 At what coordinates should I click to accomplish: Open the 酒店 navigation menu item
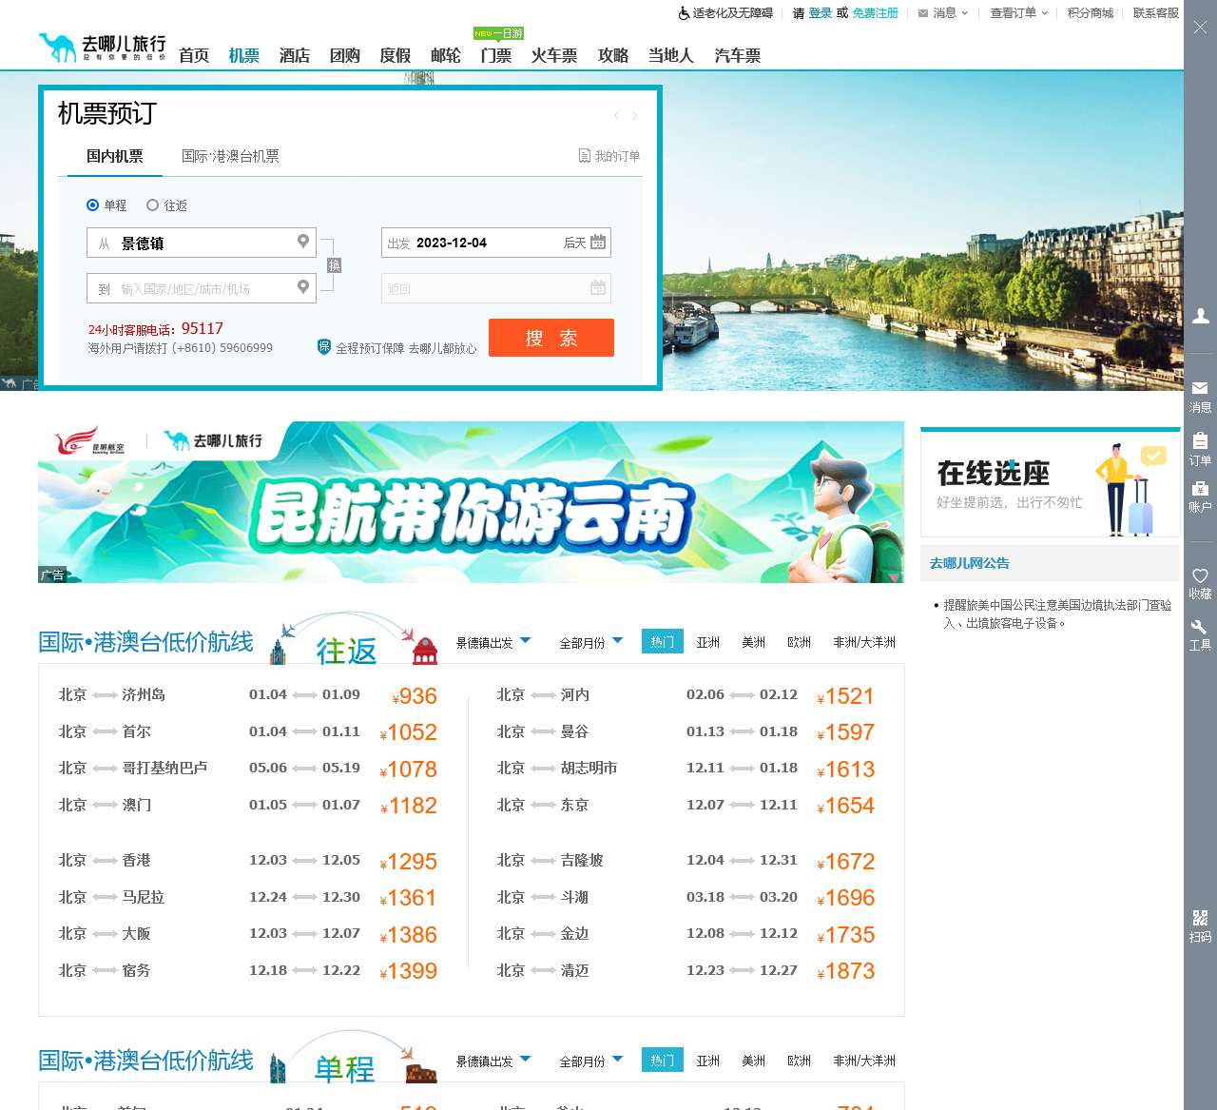294,55
